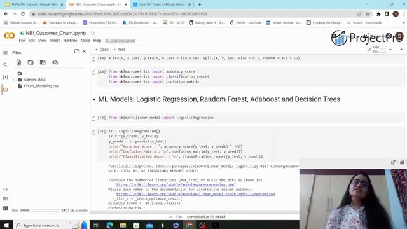
Task: Go back in browser
Action: click(6, 14)
